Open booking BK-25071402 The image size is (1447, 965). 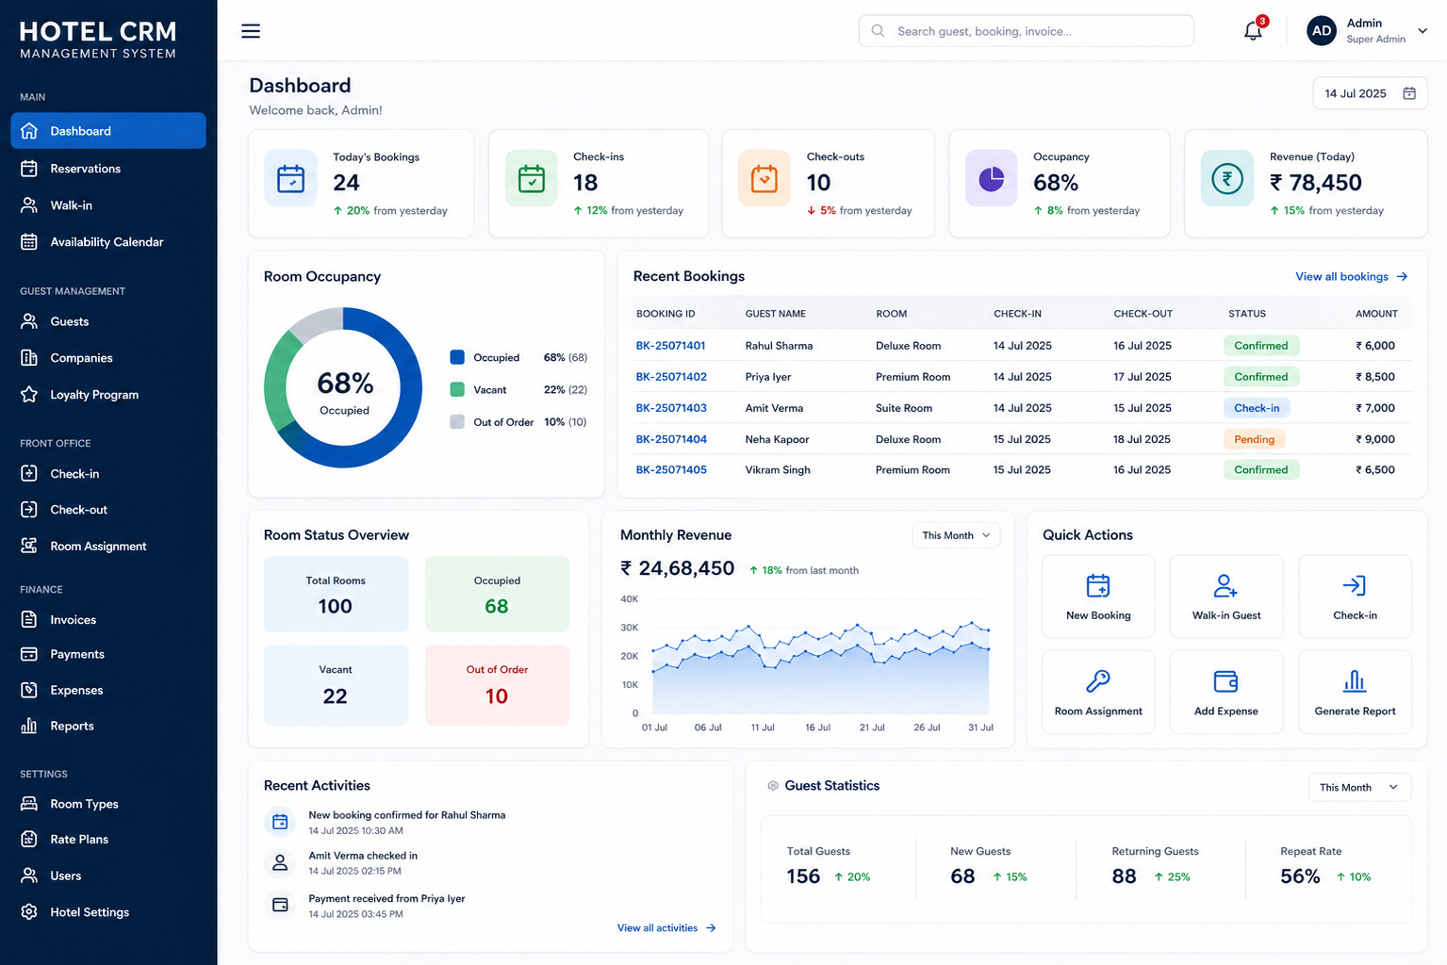(x=671, y=377)
